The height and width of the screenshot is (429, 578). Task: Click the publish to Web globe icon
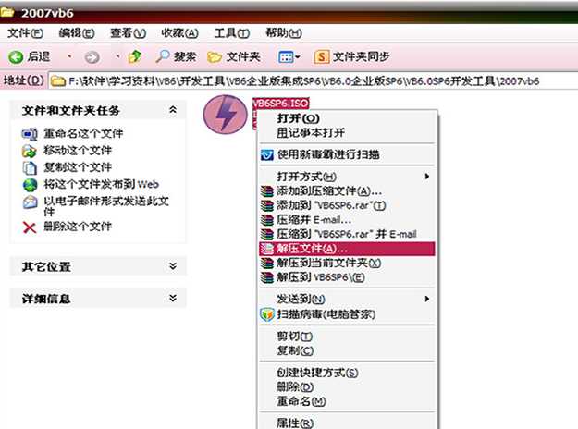tap(30, 185)
